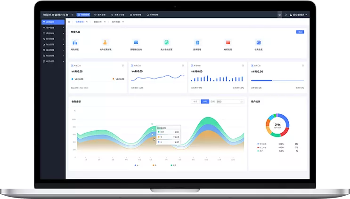Screen dimensions: 350x199
Task: Toggle the blue 水 series in chart legend
Action: pos(137,165)
